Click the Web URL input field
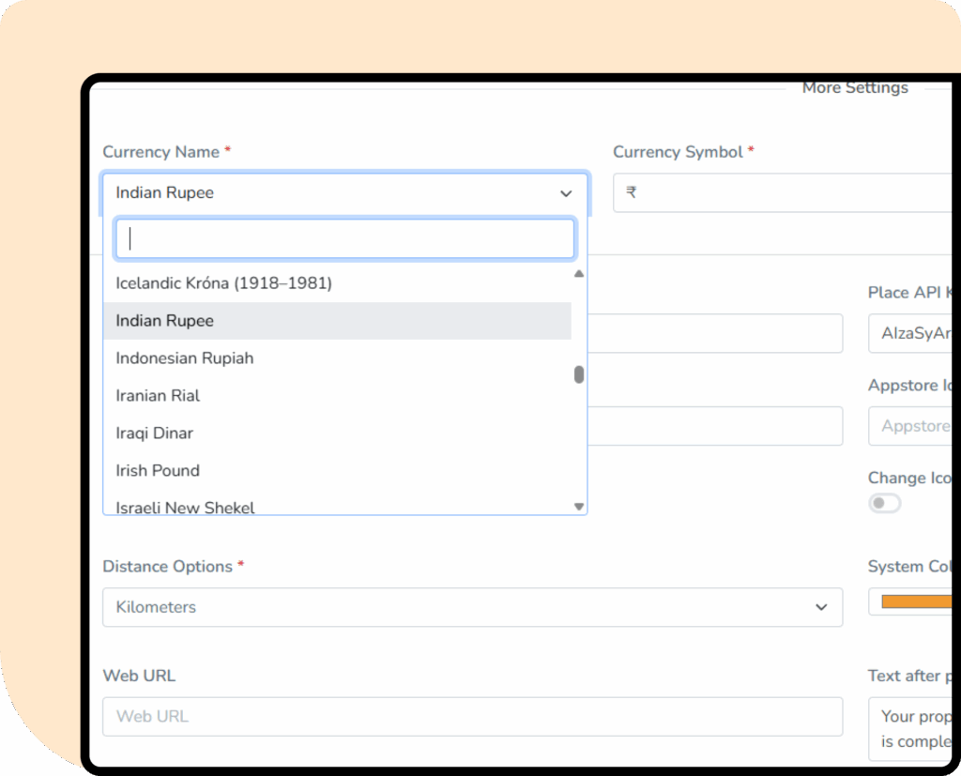The height and width of the screenshot is (776, 961). click(473, 716)
